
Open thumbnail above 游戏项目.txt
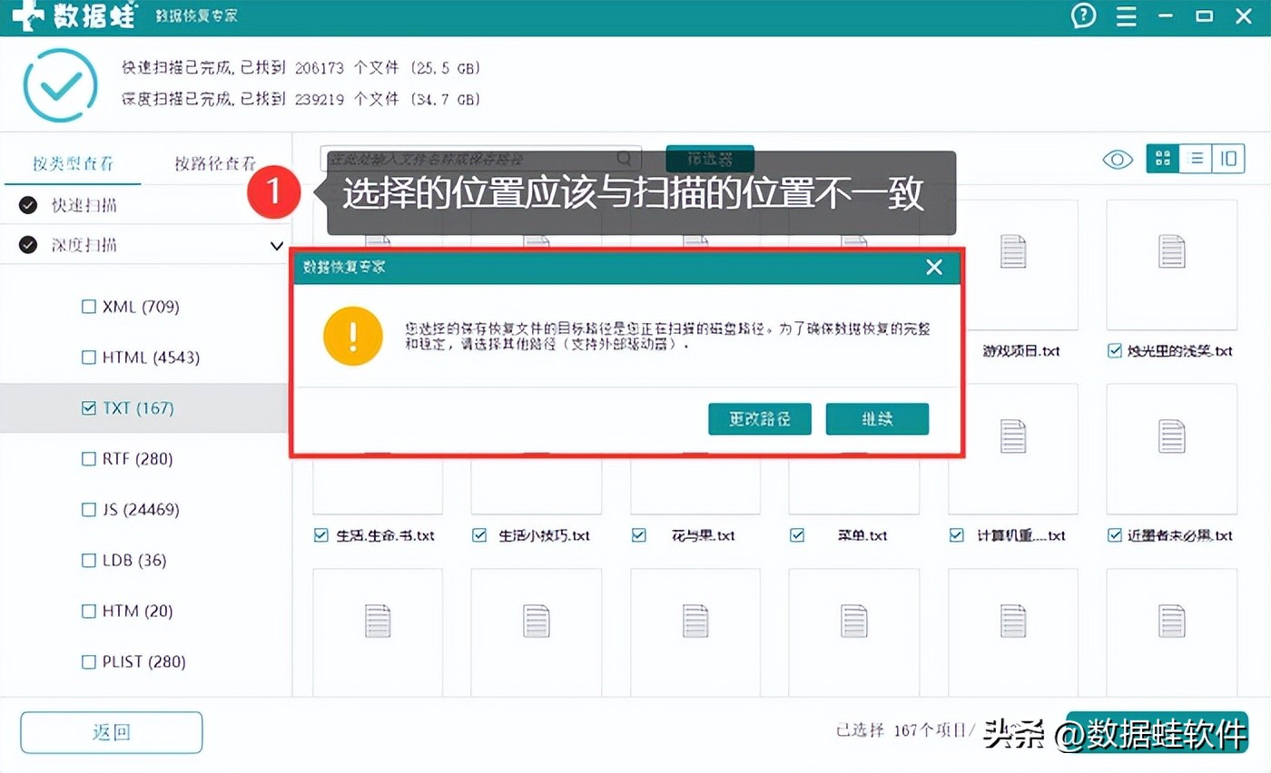click(1013, 265)
